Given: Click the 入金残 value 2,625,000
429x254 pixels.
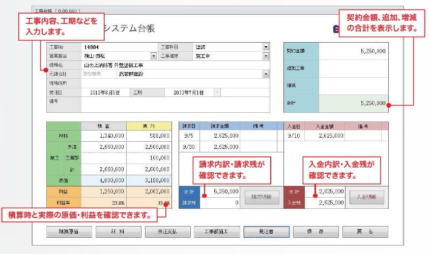Looking at the screenshot, I should tap(325, 203).
